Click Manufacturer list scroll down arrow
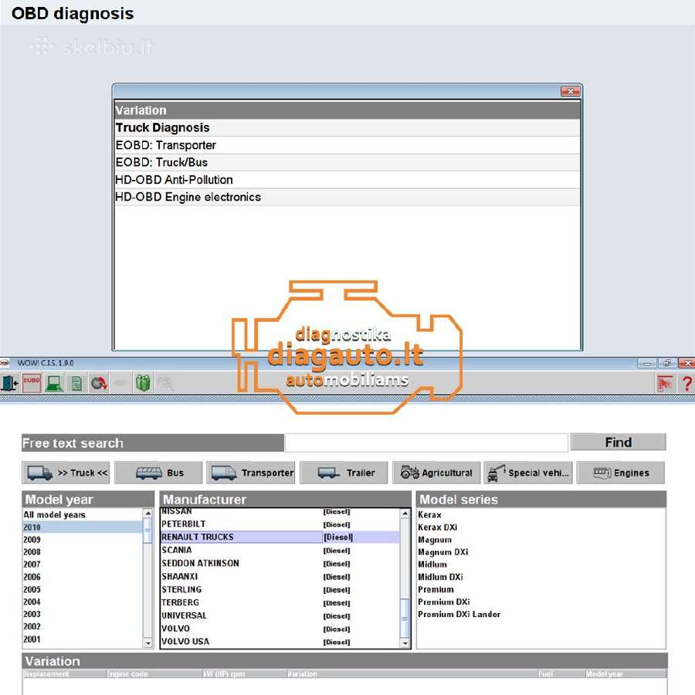 405,642
